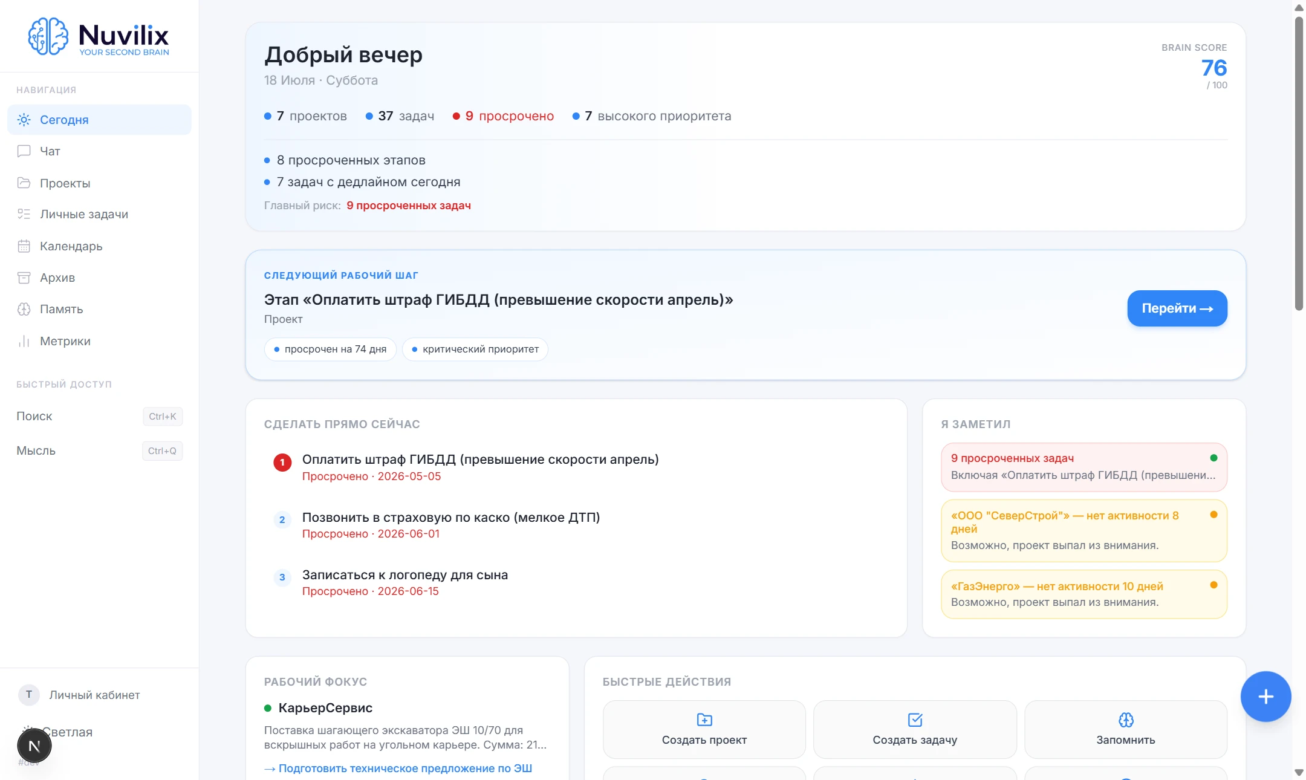The width and height of the screenshot is (1306, 780).
Task: Open Поиск quick access
Action: pyautogui.click(x=99, y=416)
